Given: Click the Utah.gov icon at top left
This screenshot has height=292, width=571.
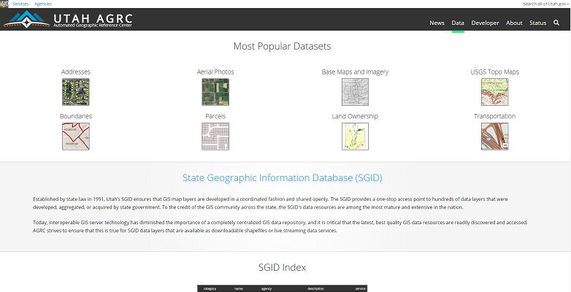Looking at the screenshot, I should point(4,4).
